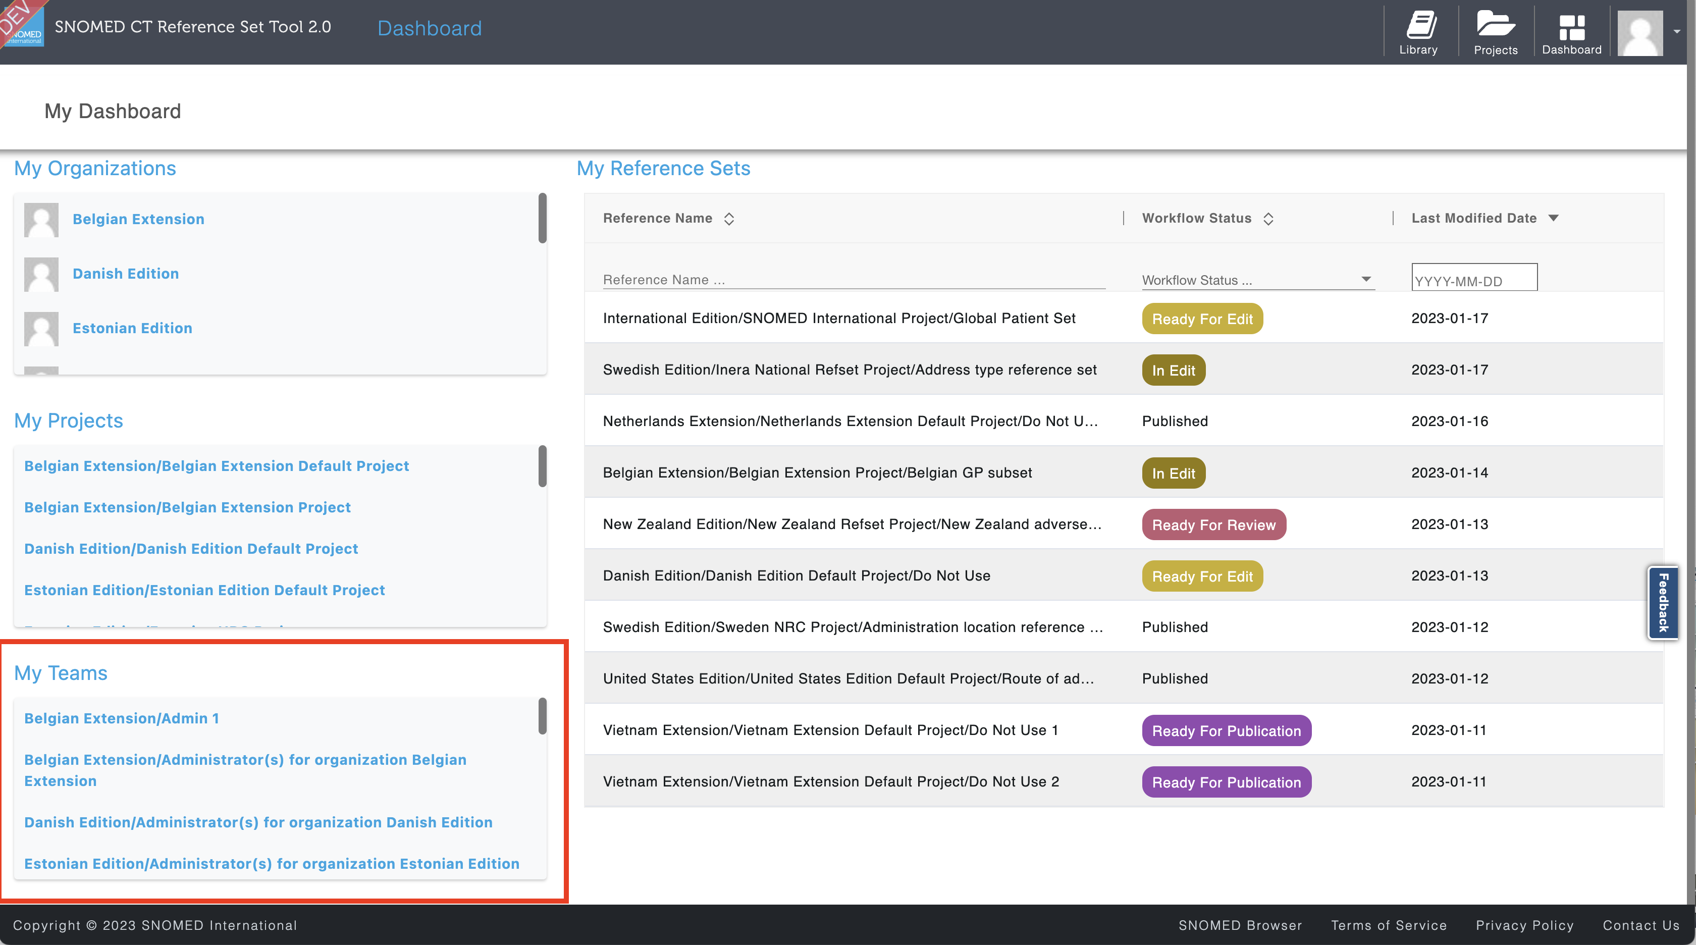Click the Estonian Edition organization avatar
This screenshot has height=945, width=1696.
click(41, 329)
